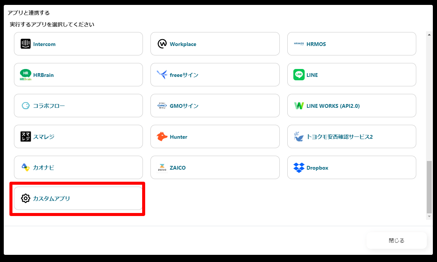This screenshot has width=437, height=262.
Task: Click the HRMOS logo icon
Action: click(x=299, y=44)
